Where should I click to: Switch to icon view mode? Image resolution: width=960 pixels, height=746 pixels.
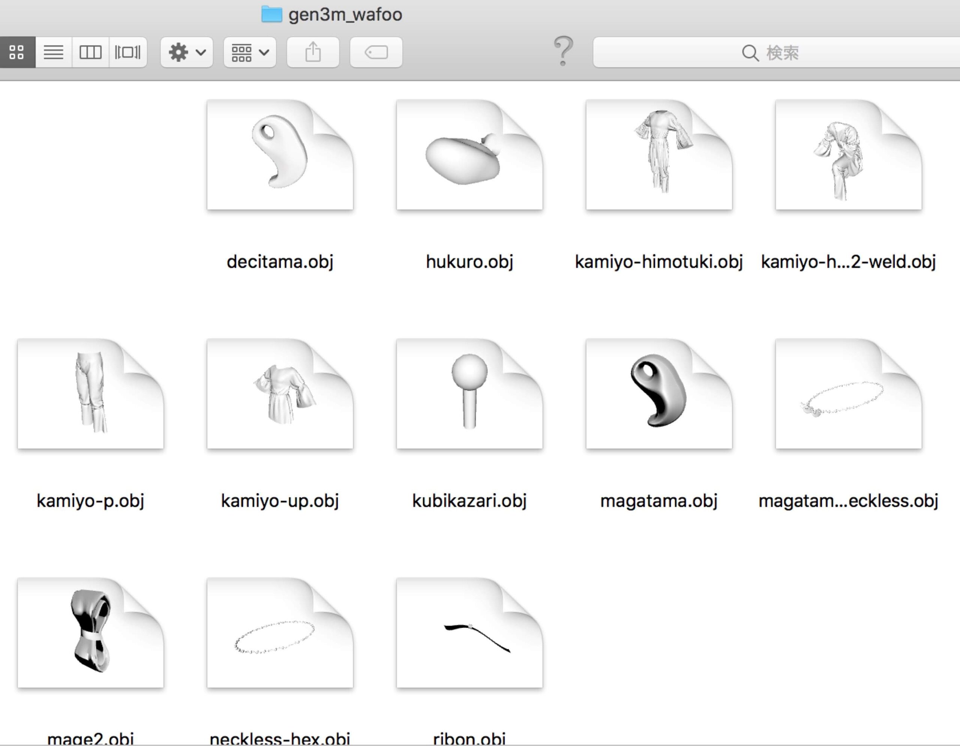click(17, 52)
